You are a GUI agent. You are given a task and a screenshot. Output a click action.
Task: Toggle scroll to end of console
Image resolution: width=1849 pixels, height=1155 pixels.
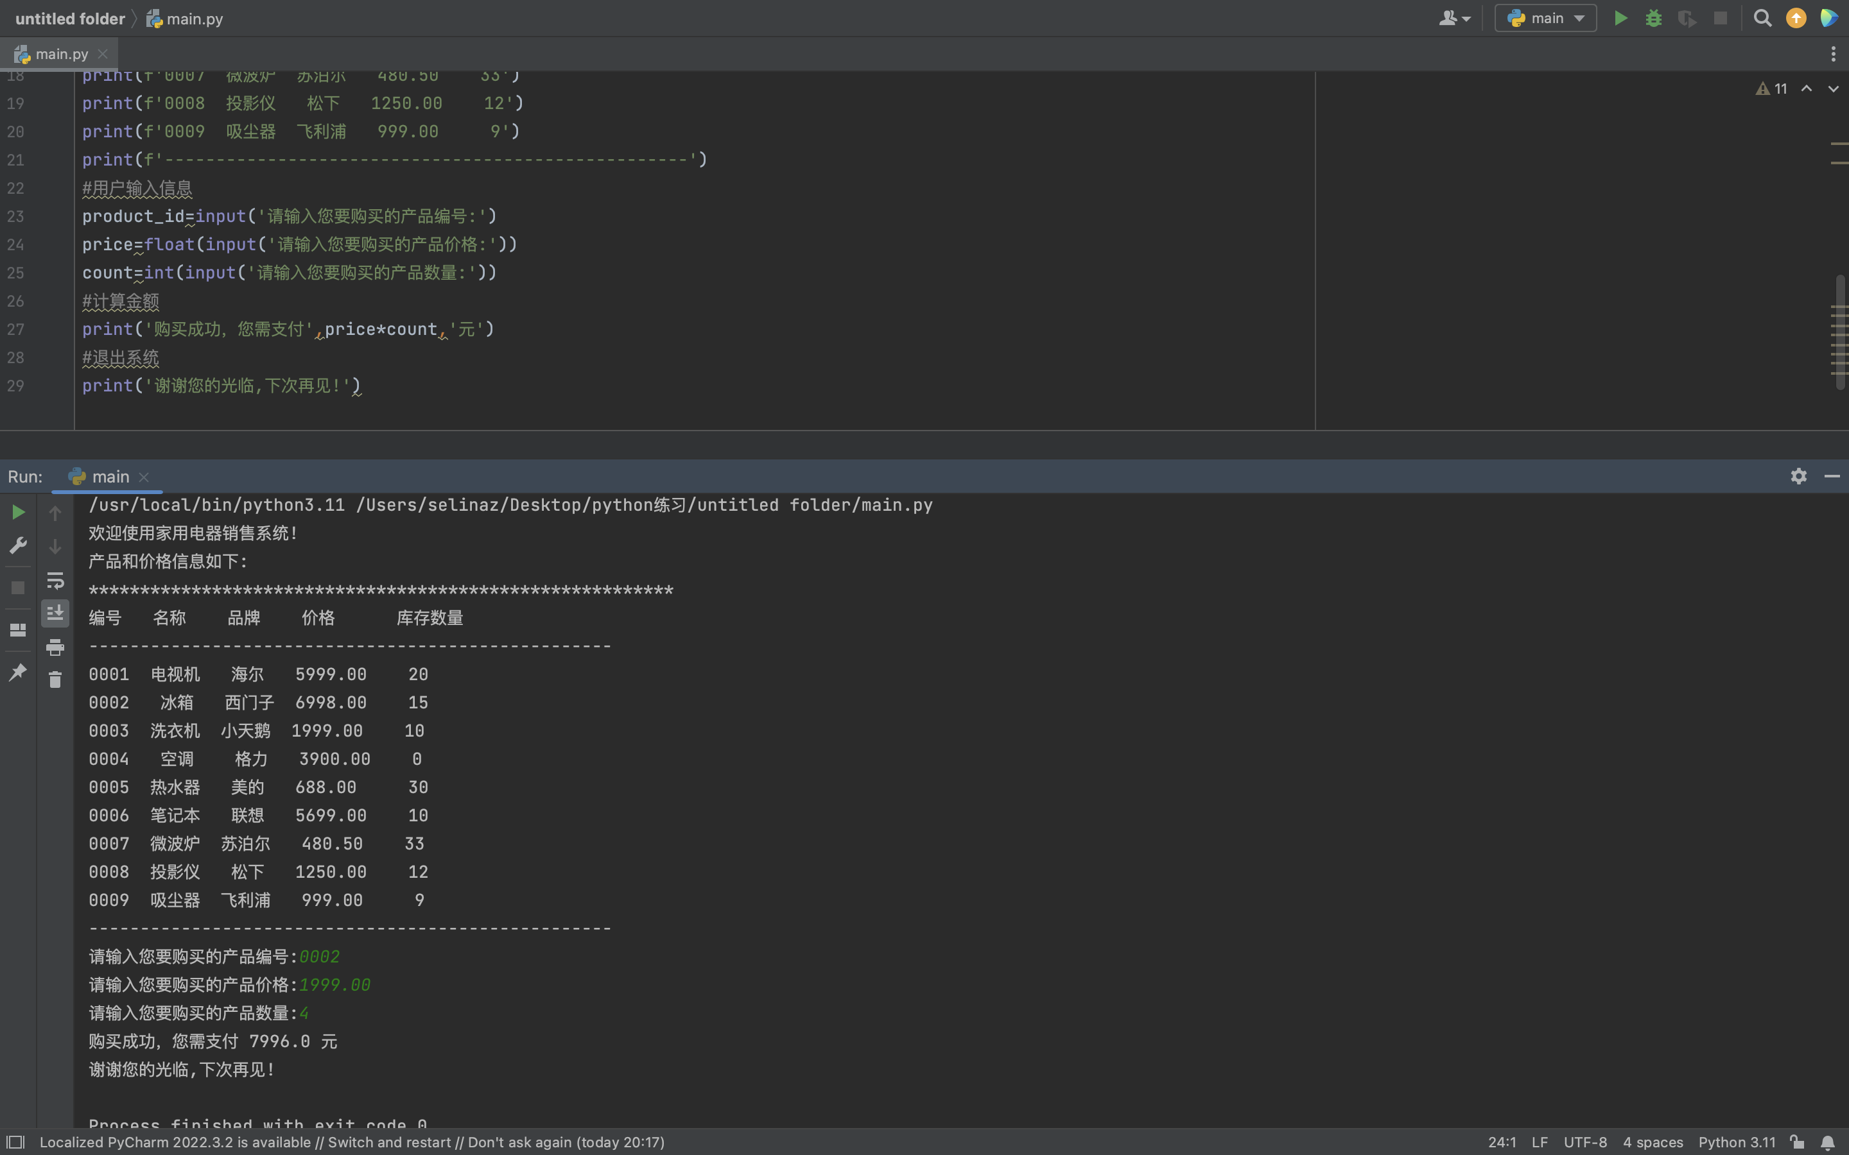55,613
